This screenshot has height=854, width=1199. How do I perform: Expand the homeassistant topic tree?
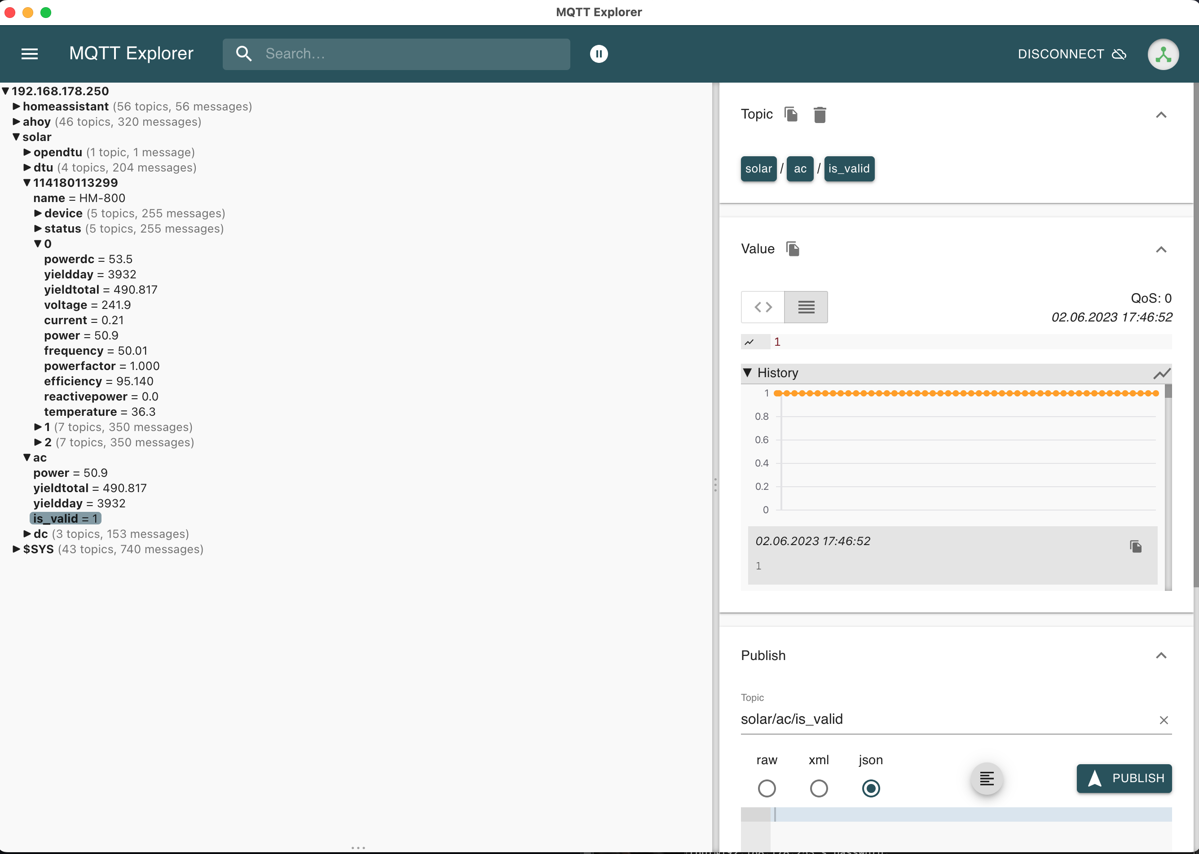[x=16, y=106]
